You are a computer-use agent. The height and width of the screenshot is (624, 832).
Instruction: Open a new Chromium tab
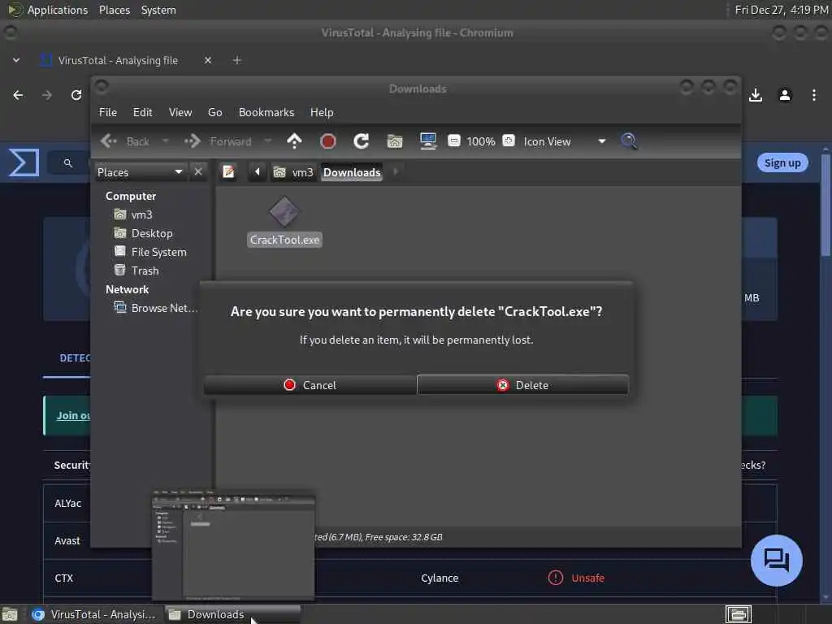tap(237, 60)
